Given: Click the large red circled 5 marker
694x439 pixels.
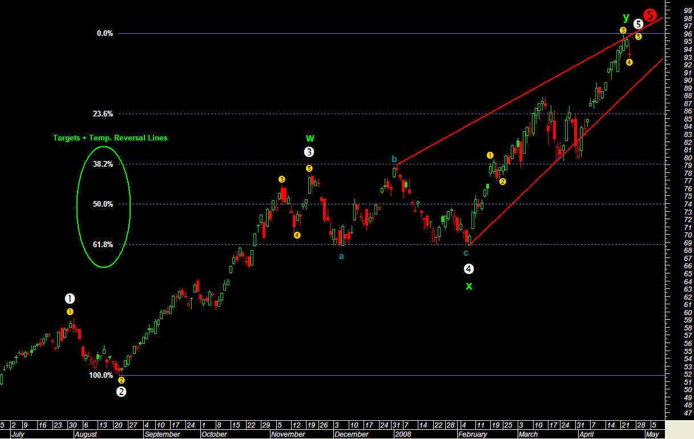Looking at the screenshot, I should [x=650, y=15].
